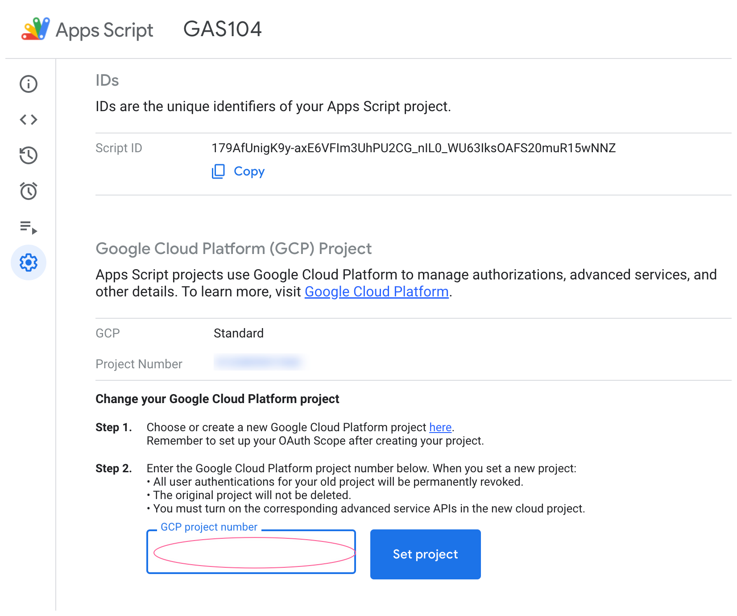Image resolution: width=737 pixels, height=616 pixels.
Task: Click the 'Standard' GCP value
Action: click(x=239, y=333)
